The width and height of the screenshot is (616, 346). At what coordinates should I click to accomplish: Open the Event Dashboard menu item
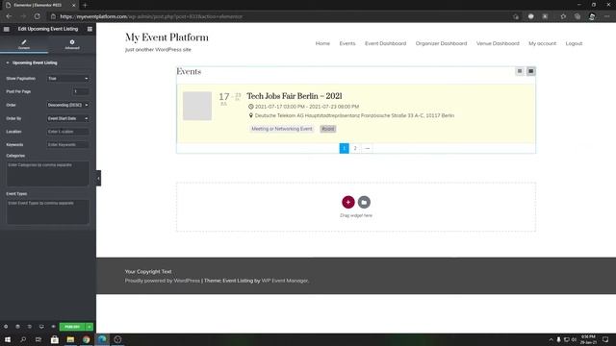click(x=385, y=43)
